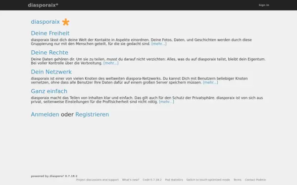Open the diasporaix* brand link in header
297x185 pixels.
click(43, 5)
